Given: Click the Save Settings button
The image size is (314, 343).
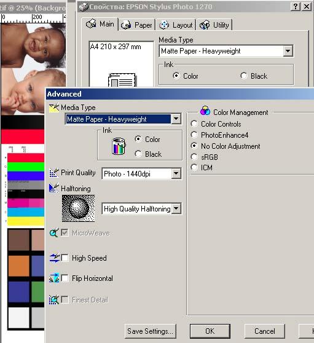Looking at the screenshot, I should click(x=150, y=331).
